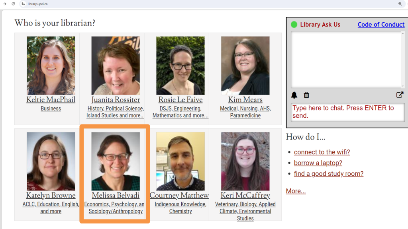The width and height of the screenshot is (408, 229).
Task: Click the chat window scrollbar
Action: tap(403, 60)
